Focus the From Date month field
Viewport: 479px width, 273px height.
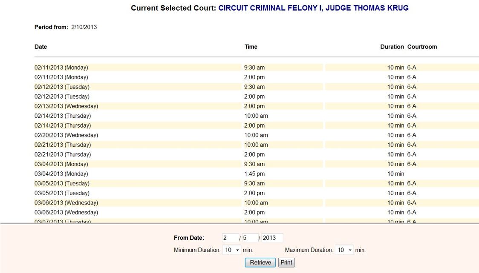tap(230, 238)
